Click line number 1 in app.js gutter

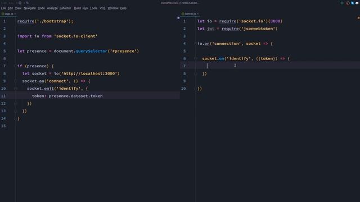pyautogui.click(x=4, y=21)
